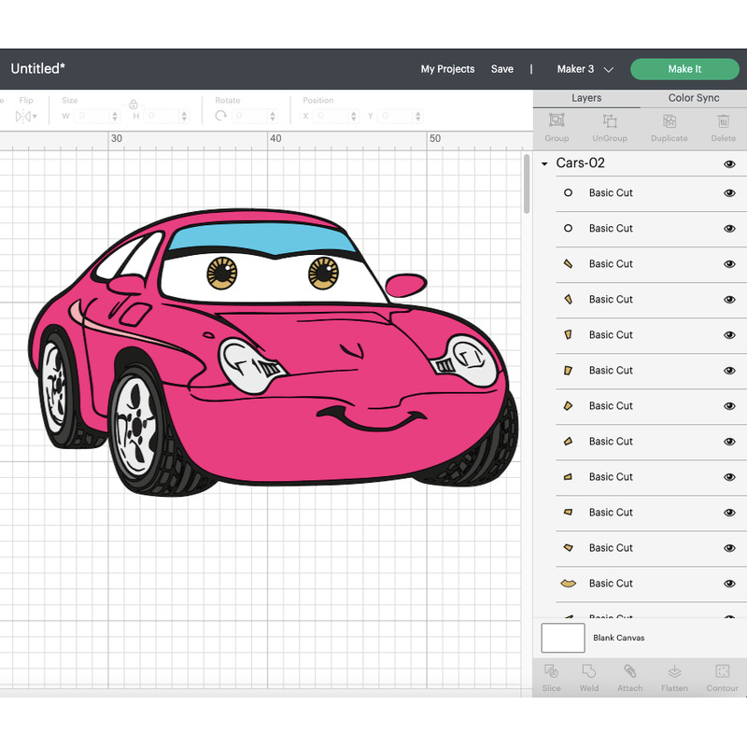Click the Rotate value stepper arrows

(x=271, y=117)
